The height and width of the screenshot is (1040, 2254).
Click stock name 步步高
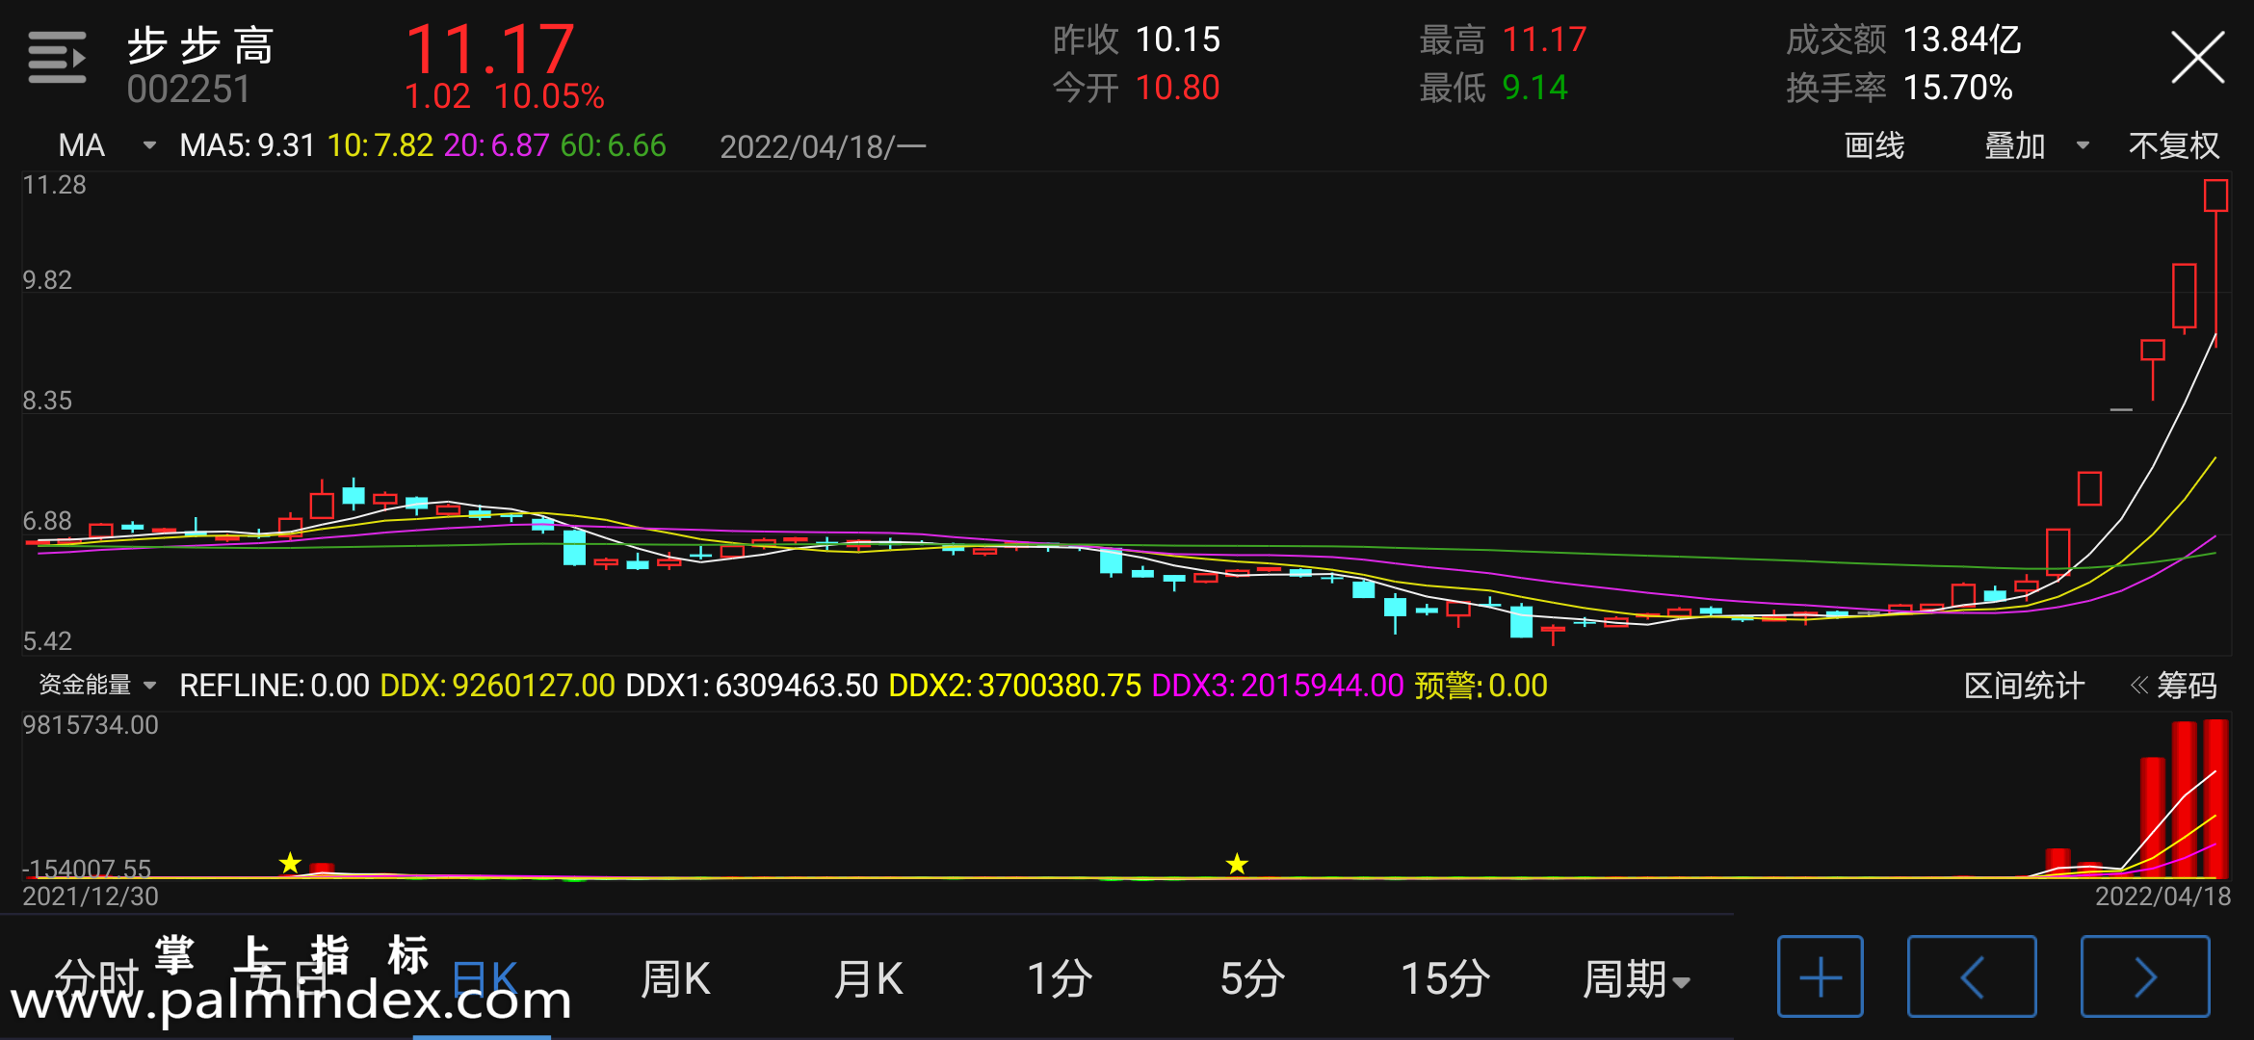pyautogui.click(x=200, y=44)
